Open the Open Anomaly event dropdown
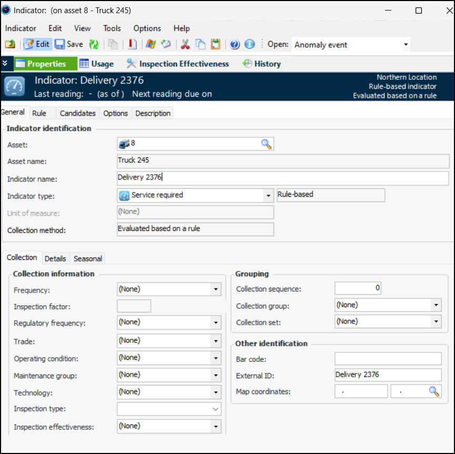455x454 pixels. click(x=406, y=45)
